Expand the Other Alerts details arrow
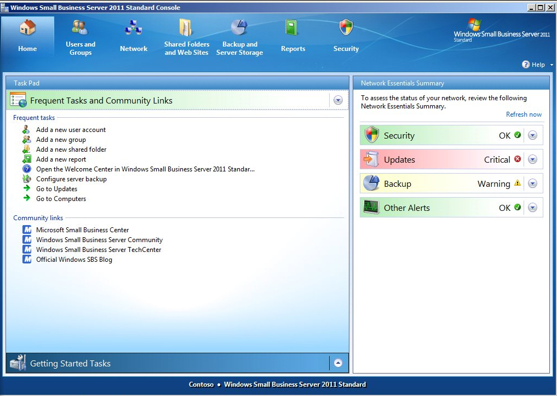 point(532,208)
